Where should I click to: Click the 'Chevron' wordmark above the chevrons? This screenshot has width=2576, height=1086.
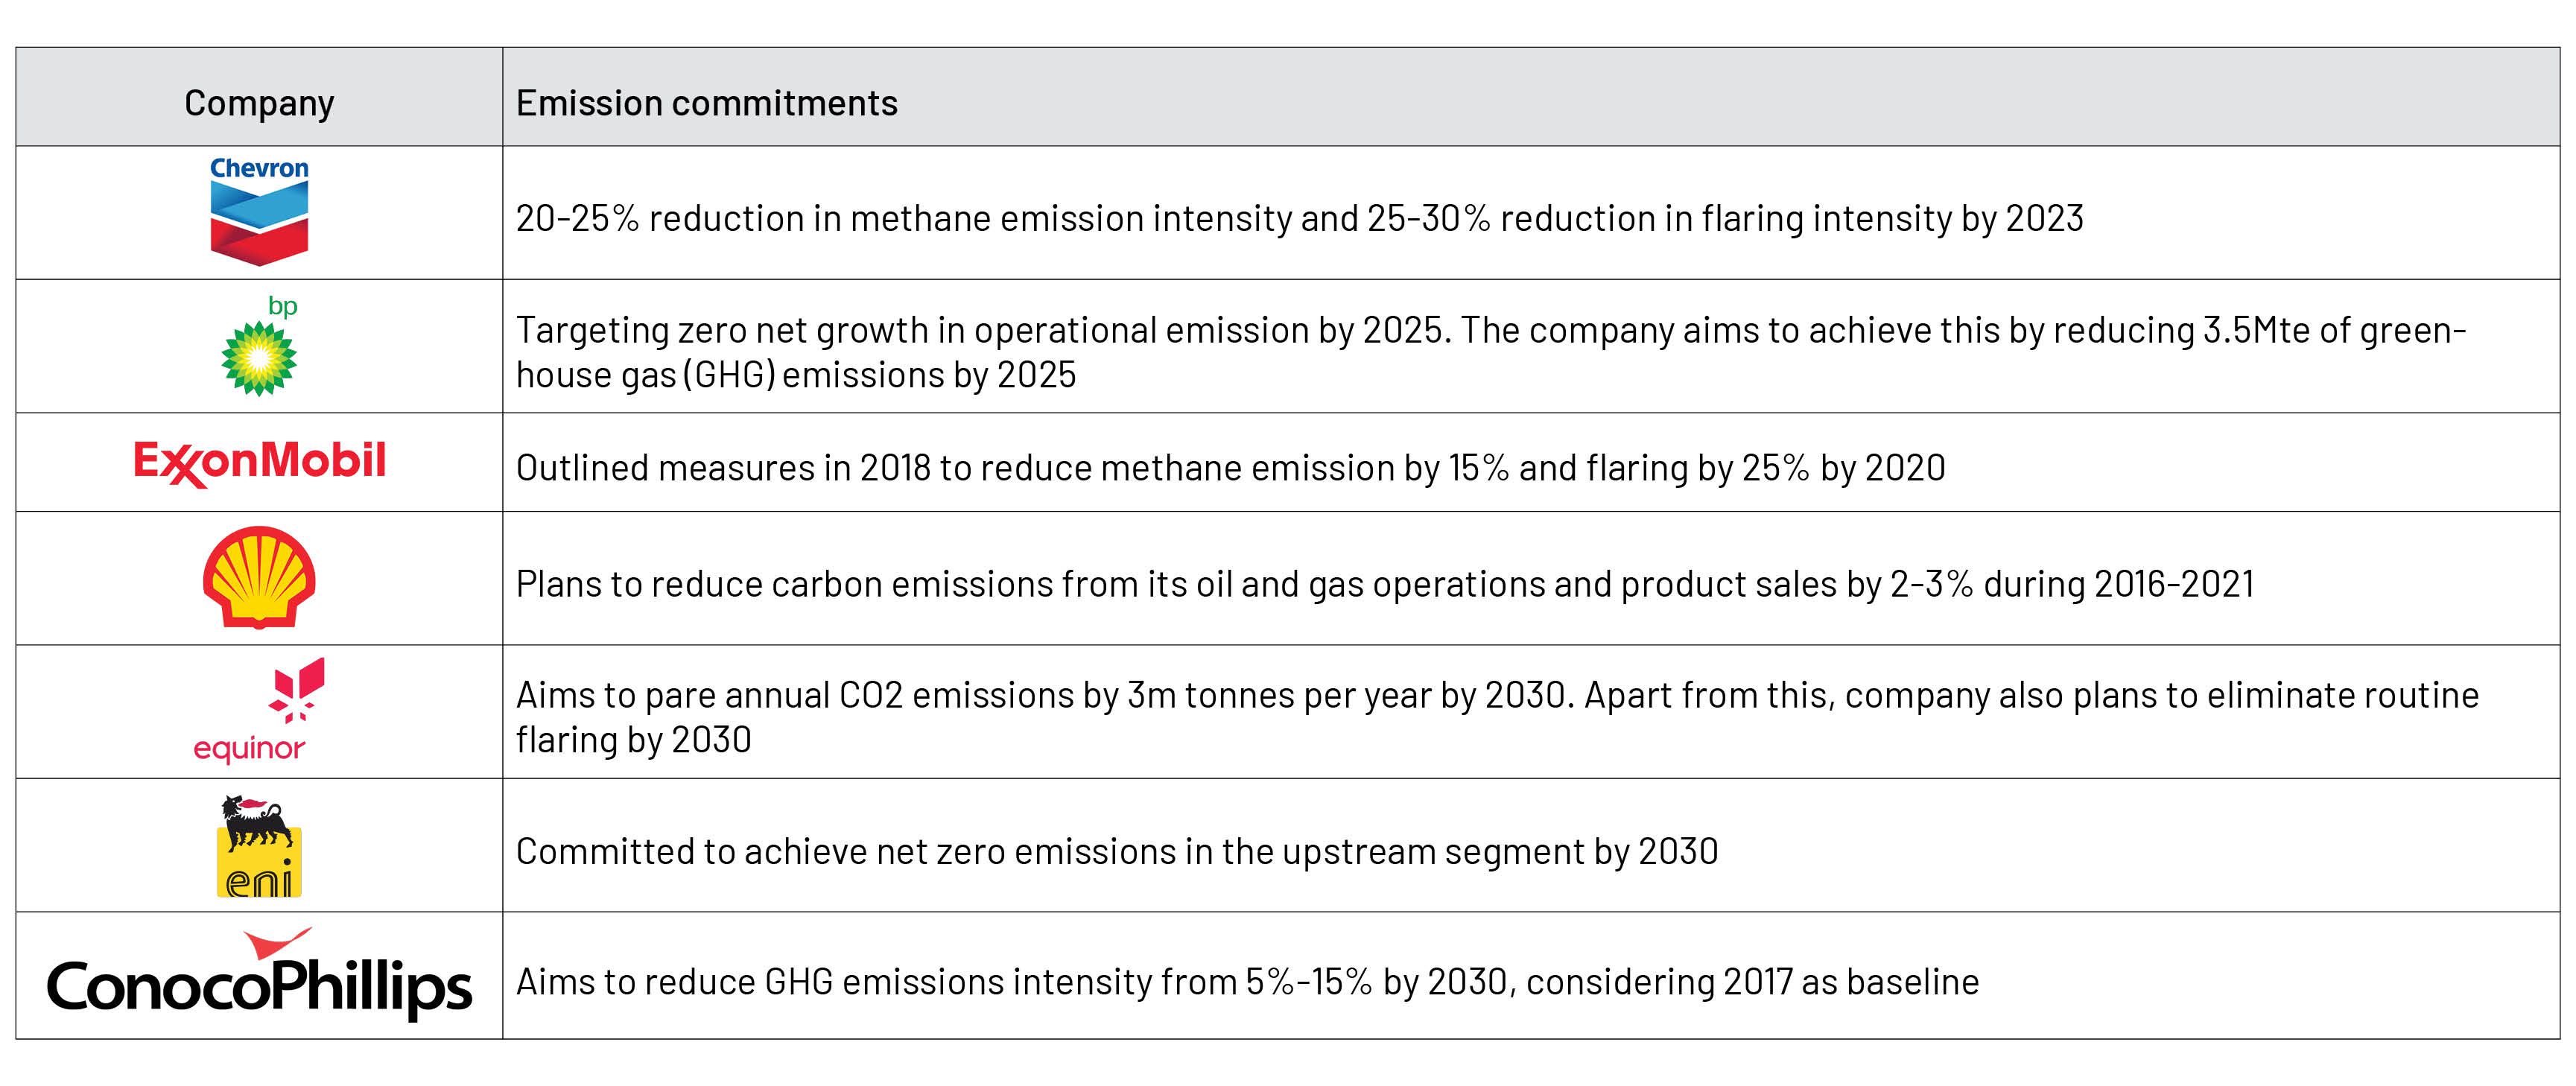(x=259, y=168)
